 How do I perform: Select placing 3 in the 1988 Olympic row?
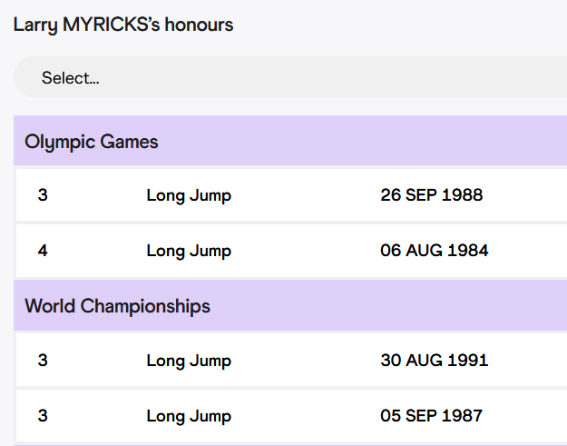(x=43, y=195)
